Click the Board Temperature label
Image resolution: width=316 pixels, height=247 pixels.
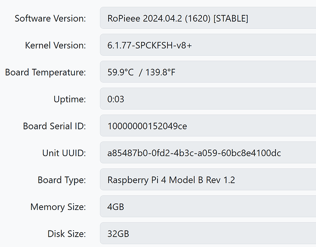45,73
